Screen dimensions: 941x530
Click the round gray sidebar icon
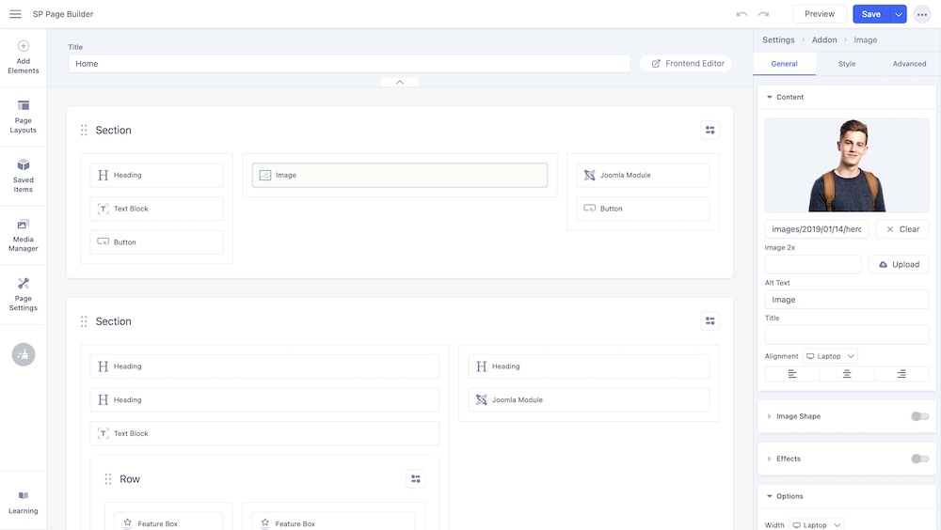24,354
